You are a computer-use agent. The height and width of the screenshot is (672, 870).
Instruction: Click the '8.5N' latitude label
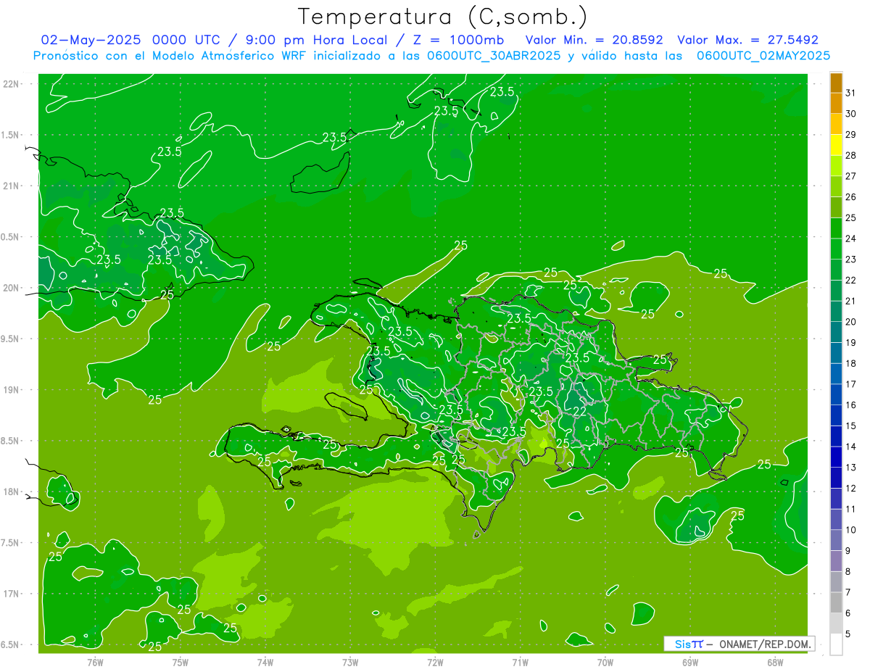coord(11,441)
